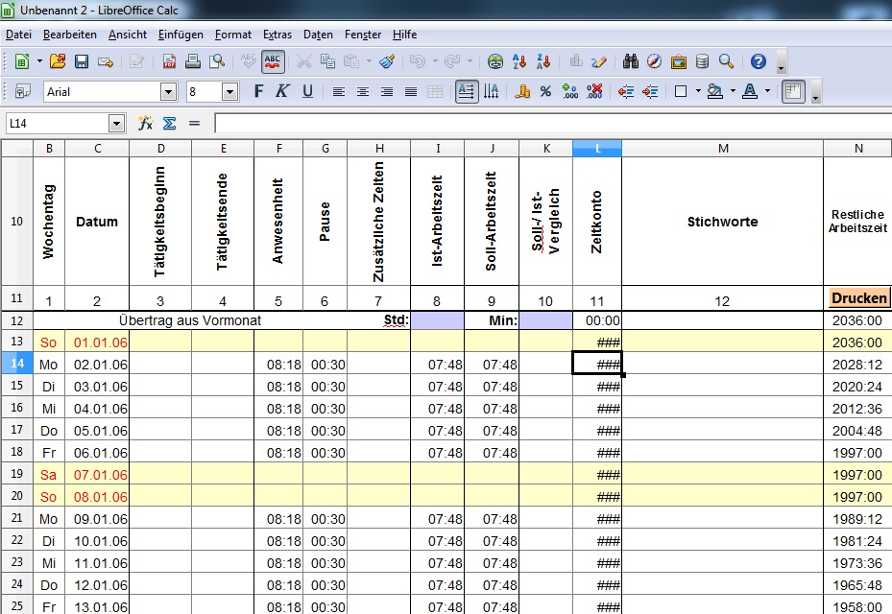
Task: Toggle left-to-right text direction
Action: click(x=467, y=91)
